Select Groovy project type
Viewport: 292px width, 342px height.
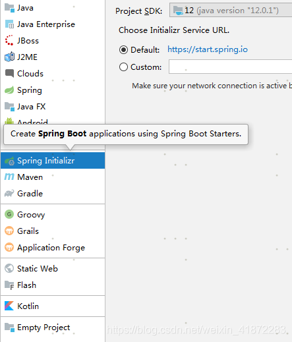click(53, 214)
